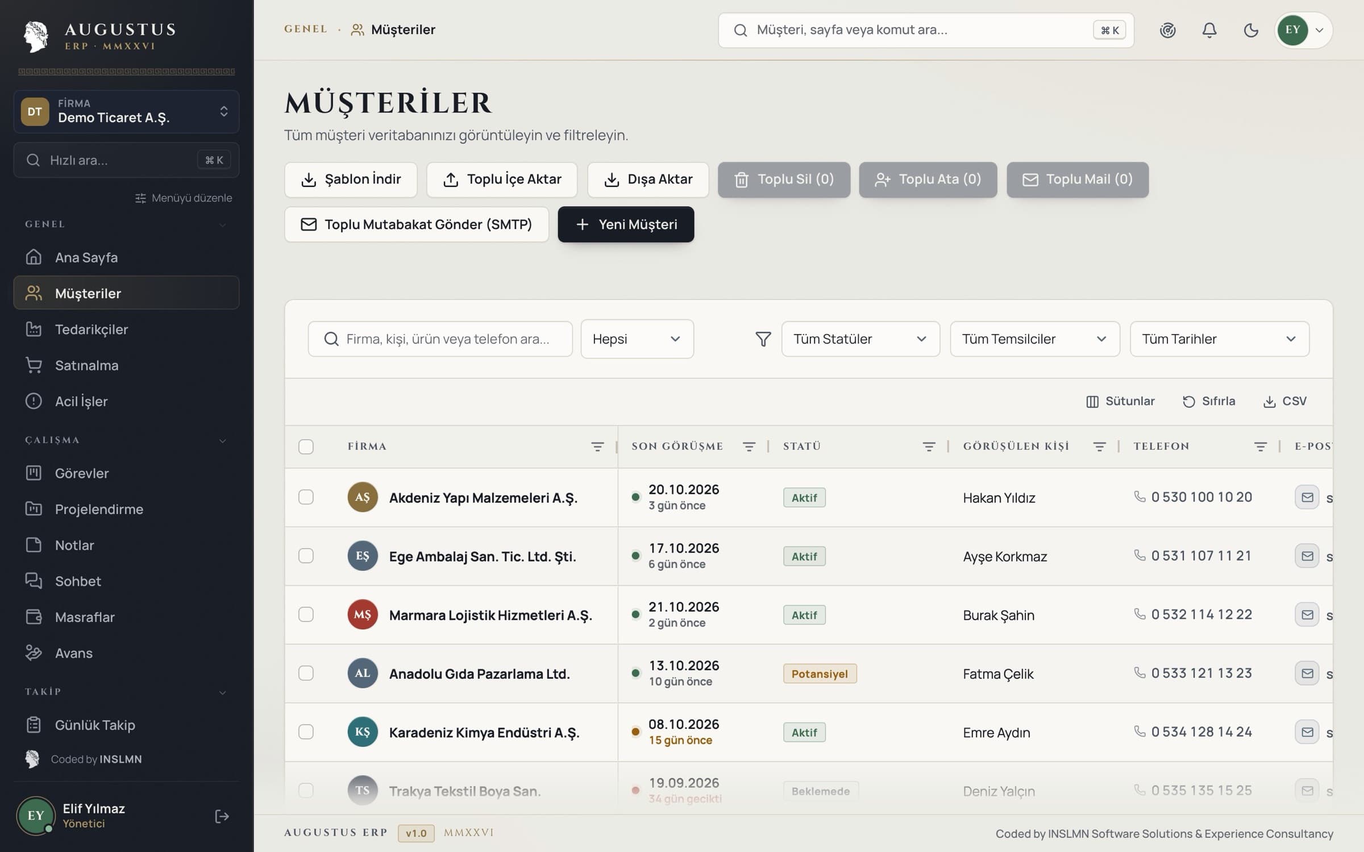This screenshot has width=1364, height=852.
Task: Click the funnel filter icon beside Tüm Statüler
Action: click(x=763, y=339)
